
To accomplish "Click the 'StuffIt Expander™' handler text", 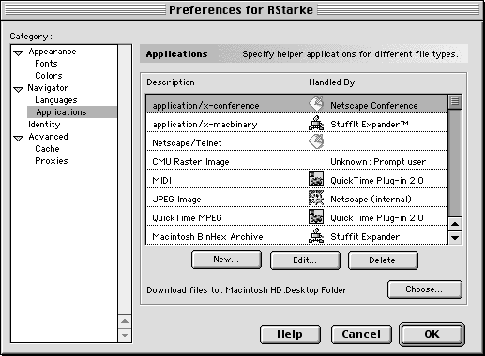I will (x=370, y=125).
